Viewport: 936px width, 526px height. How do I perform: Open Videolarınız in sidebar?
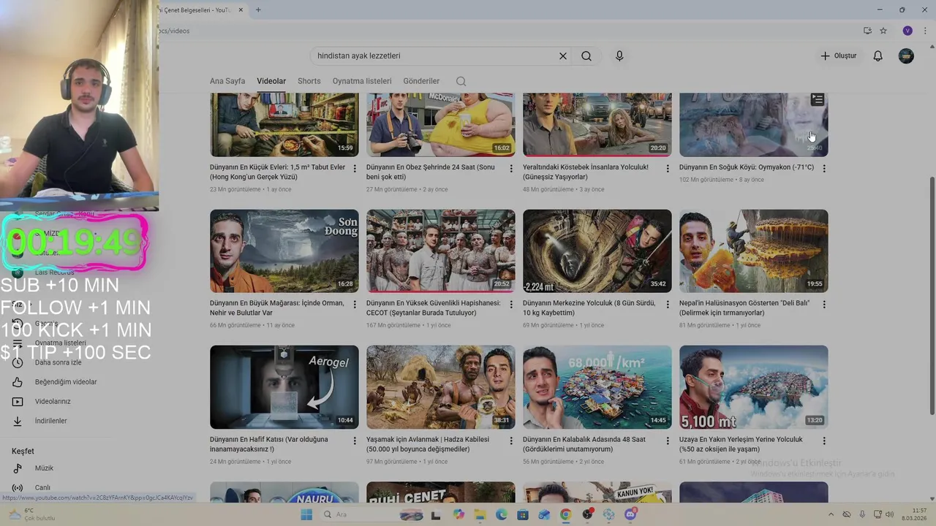(x=53, y=401)
